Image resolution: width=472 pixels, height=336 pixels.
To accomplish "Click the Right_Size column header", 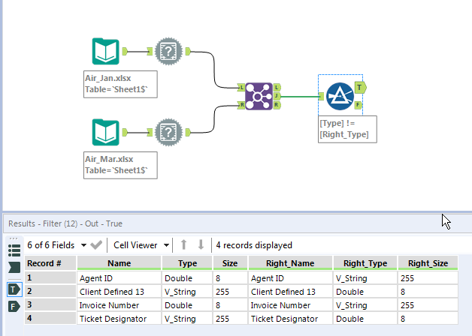I will (x=428, y=263).
